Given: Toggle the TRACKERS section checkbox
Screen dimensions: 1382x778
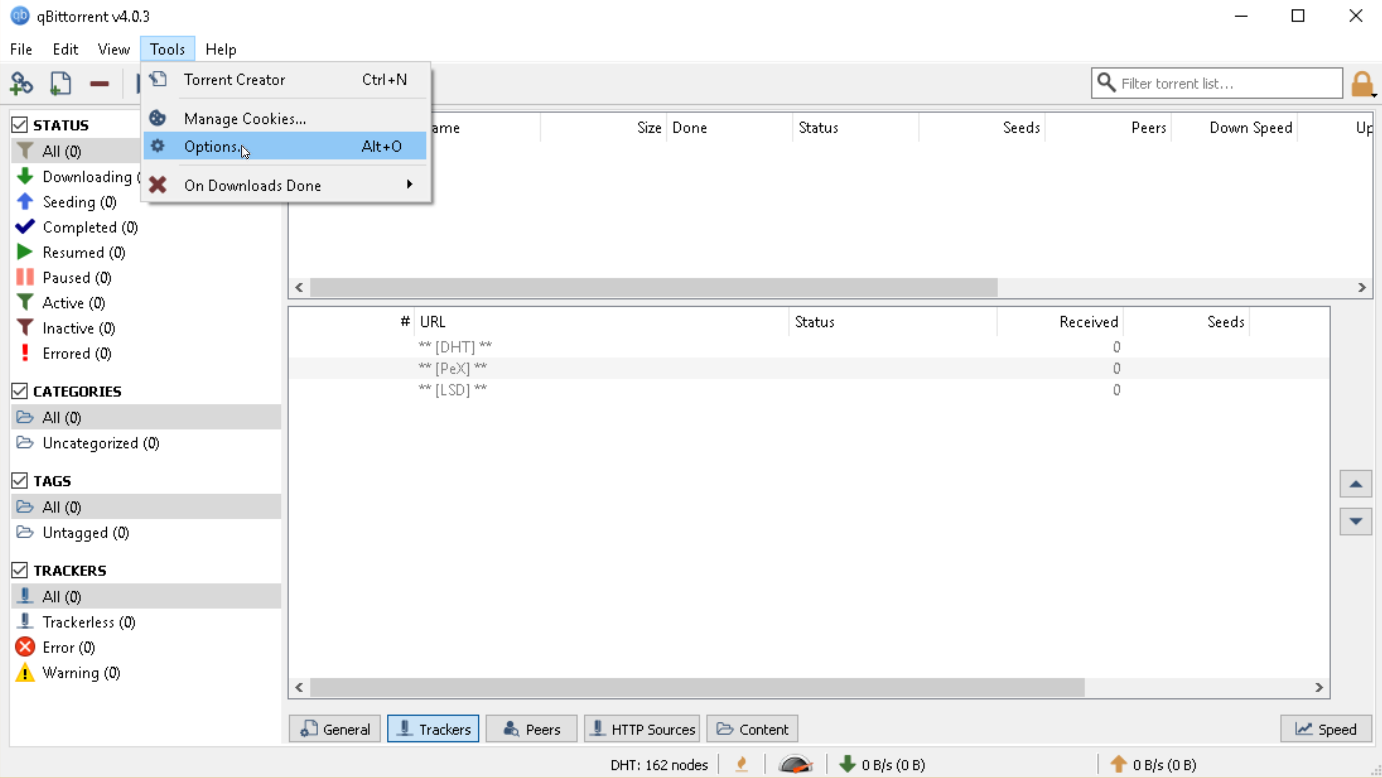Looking at the screenshot, I should 19,570.
